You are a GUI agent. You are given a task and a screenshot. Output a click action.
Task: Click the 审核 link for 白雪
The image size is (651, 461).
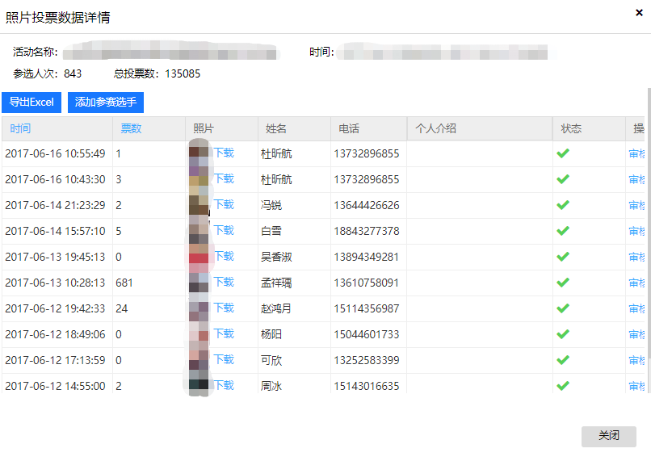coord(636,231)
